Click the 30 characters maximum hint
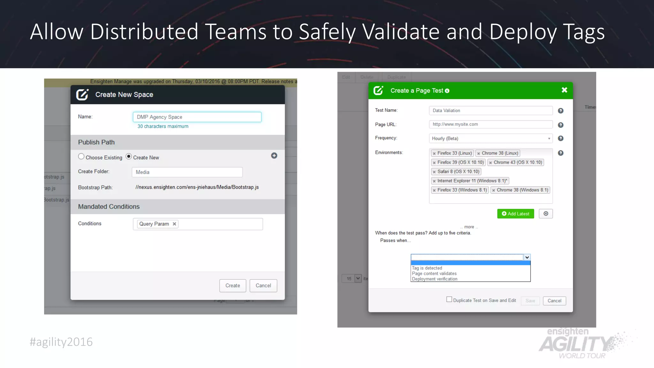This screenshot has height=368, width=654. (x=163, y=126)
